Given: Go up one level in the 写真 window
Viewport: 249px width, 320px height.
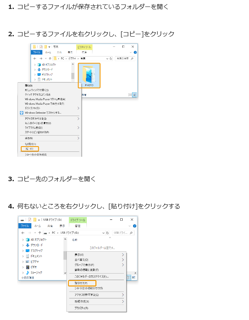Looking at the screenshot, I should tap(50, 59).
